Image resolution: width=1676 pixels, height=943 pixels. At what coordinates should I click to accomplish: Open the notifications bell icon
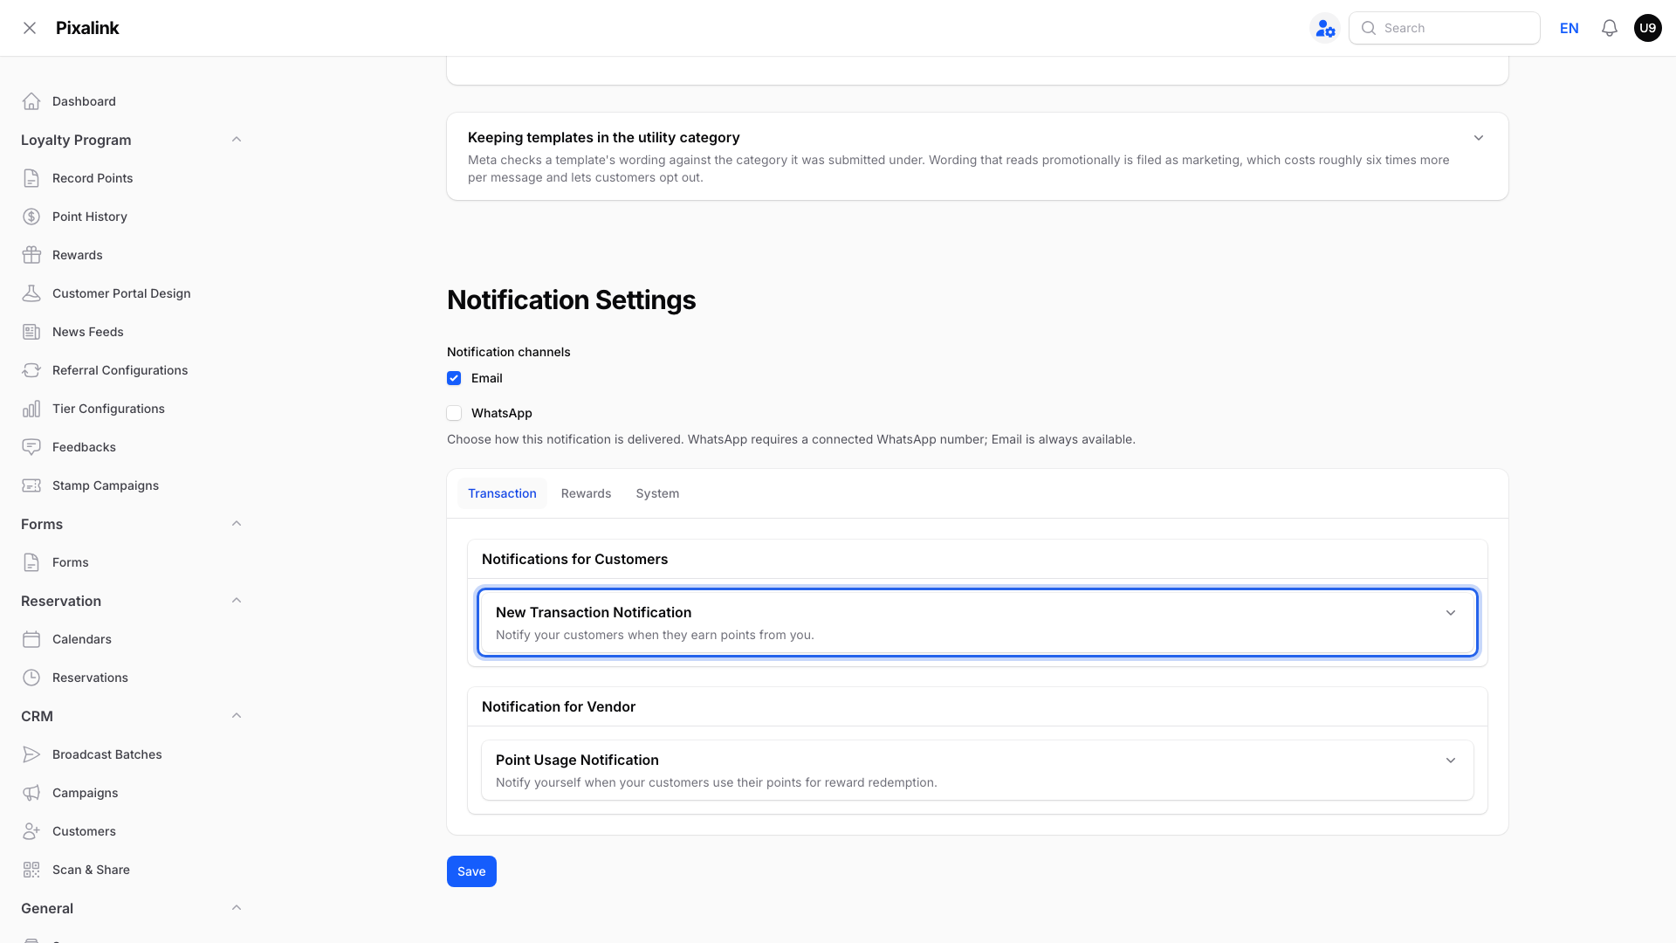pyautogui.click(x=1610, y=28)
